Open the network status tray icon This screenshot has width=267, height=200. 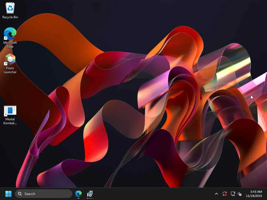point(233,194)
